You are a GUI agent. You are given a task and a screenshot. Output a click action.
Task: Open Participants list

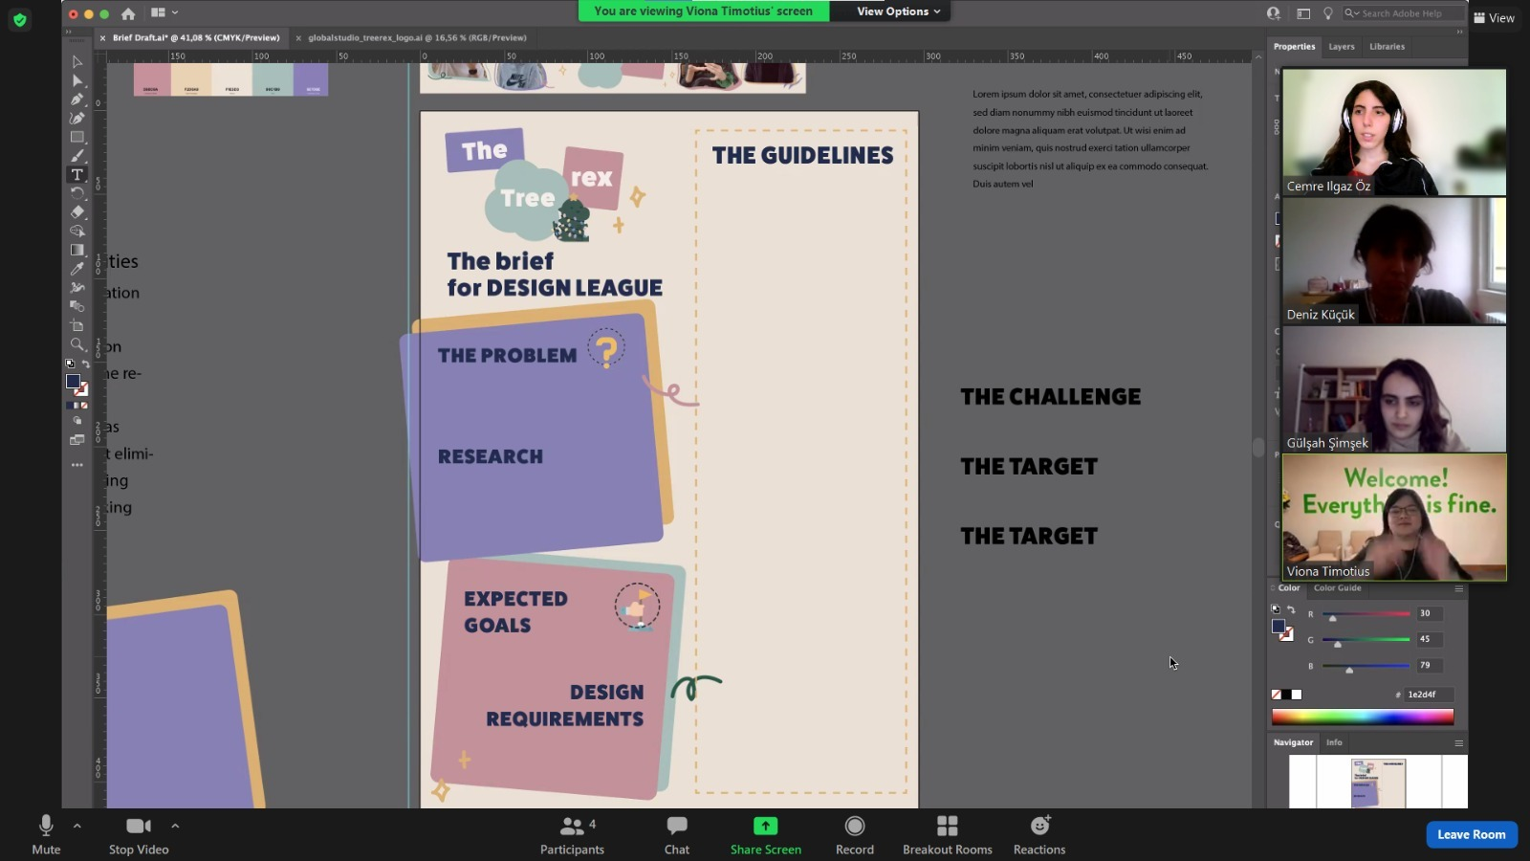click(x=572, y=834)
